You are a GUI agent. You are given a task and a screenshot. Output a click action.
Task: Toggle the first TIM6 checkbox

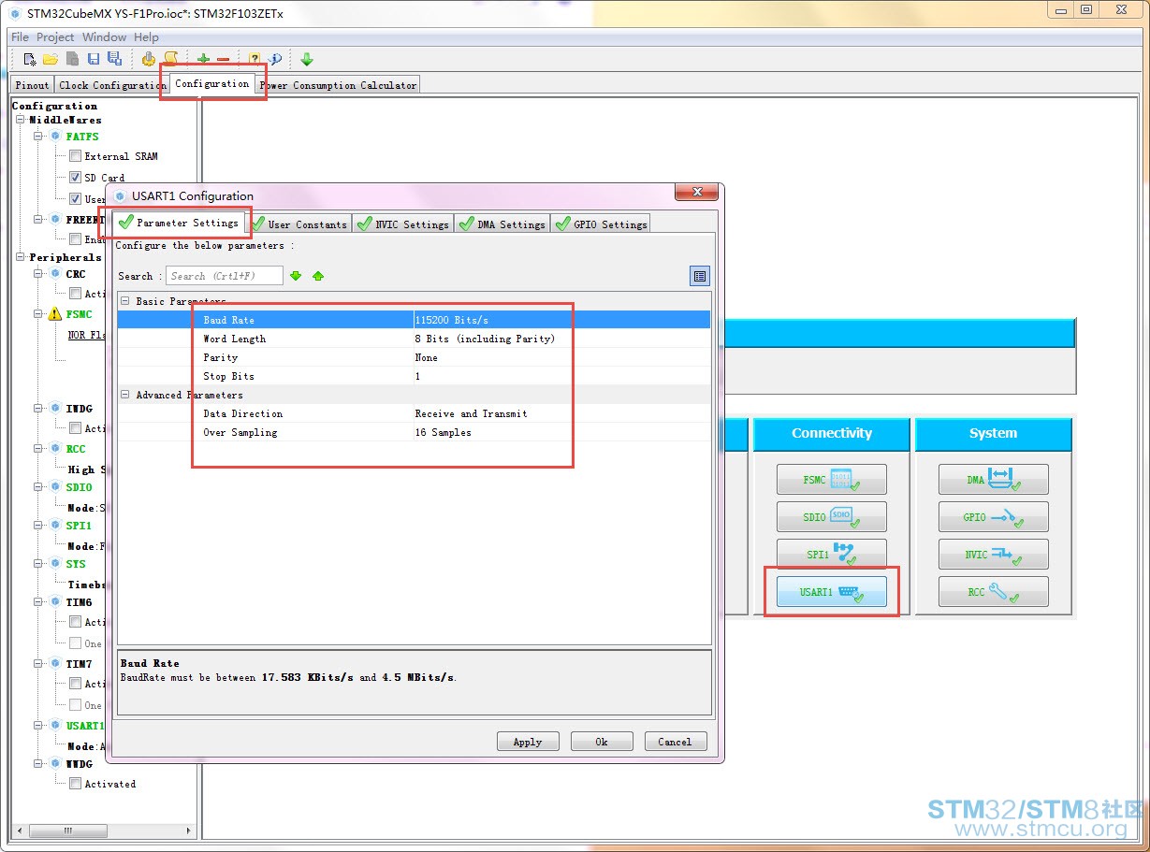click(x=76, y=622)
